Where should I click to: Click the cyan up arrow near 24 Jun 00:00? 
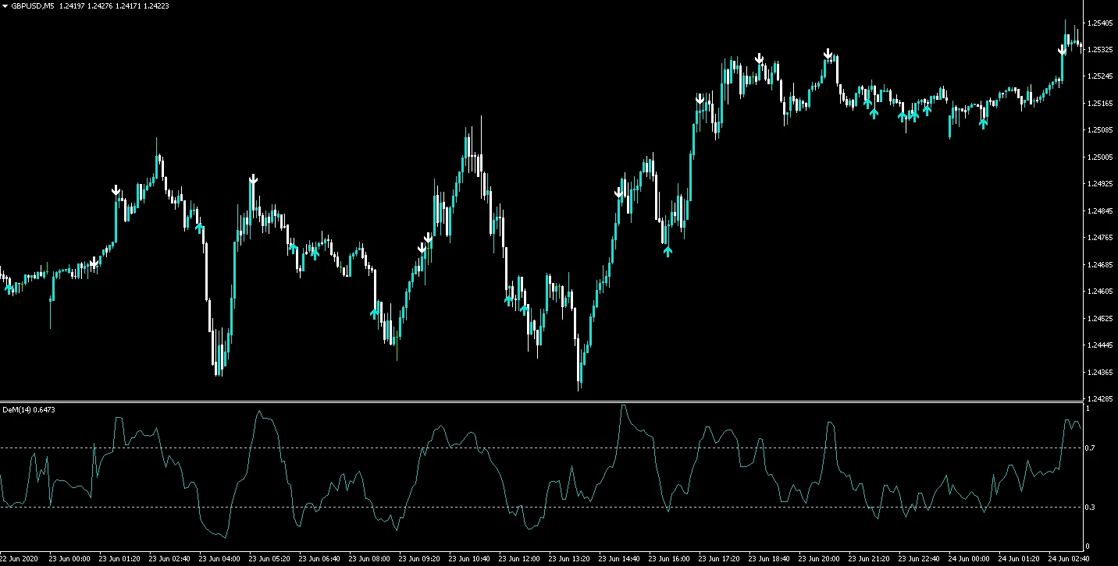[983, 122]
